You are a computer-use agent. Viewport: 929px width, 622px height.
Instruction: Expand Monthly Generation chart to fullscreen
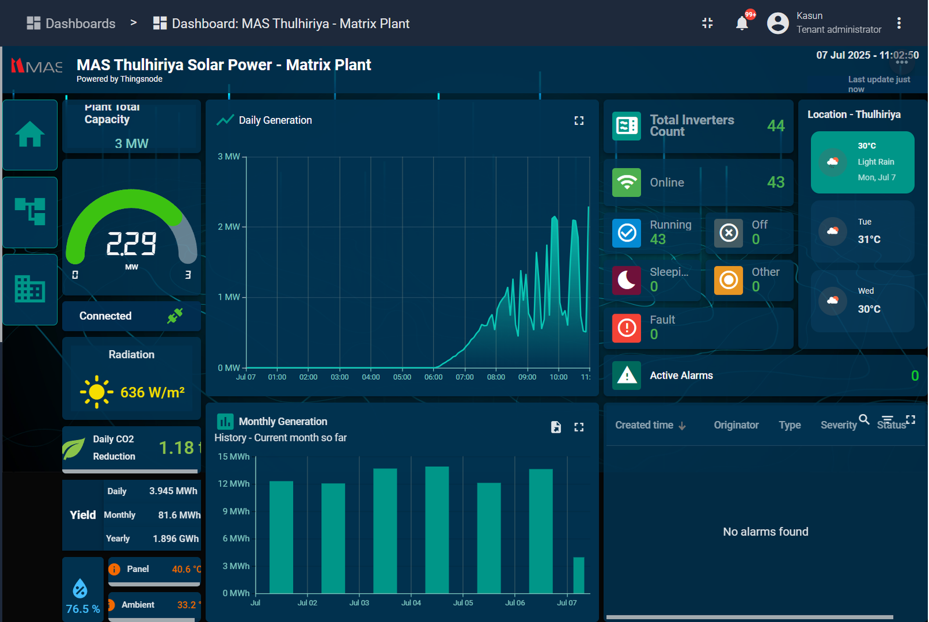pos(579,427)
